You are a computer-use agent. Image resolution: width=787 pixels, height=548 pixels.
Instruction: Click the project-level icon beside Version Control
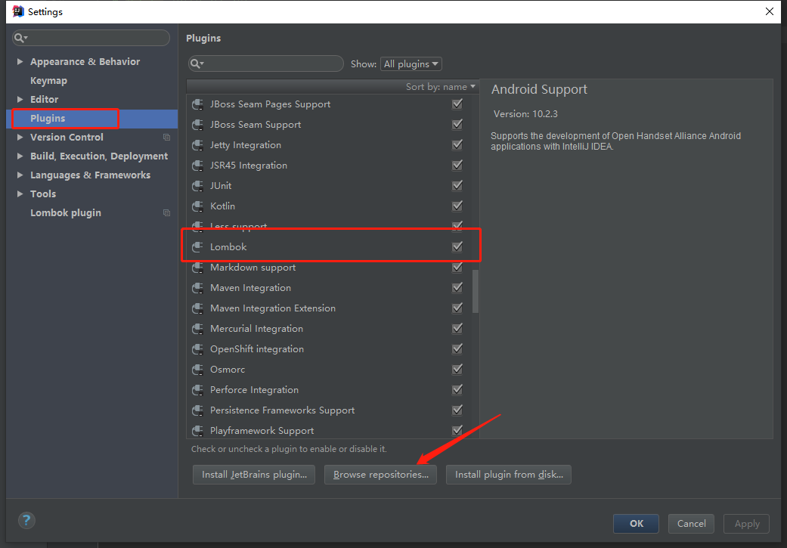coord(166,137)
